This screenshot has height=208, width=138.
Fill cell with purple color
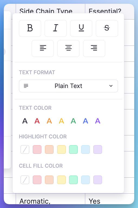tap(98, 180)
